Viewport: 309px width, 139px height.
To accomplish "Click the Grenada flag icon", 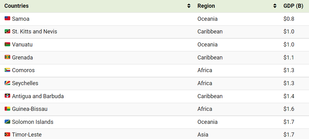I will point(7,57).
